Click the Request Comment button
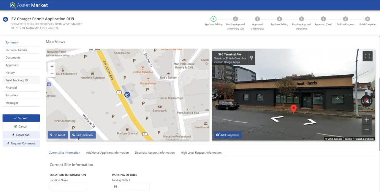380x192 pixels. pos(21,143)
